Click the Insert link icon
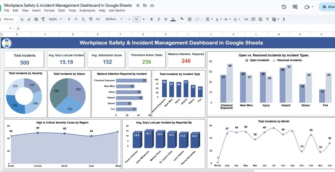Viewport: 335px width, 172px height. pyautogui.click(x=246, y=19)
